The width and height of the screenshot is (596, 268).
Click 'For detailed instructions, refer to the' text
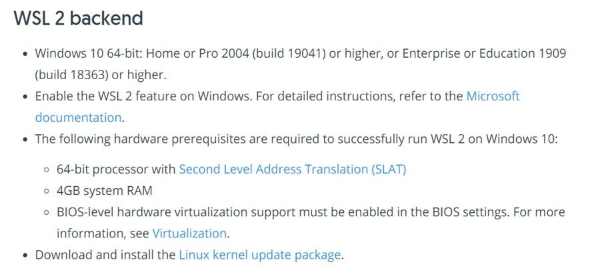[359, 96]
